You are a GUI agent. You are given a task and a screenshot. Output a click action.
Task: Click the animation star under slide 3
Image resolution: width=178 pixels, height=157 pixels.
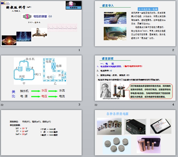pyautogui.click(x=2, y=105)
